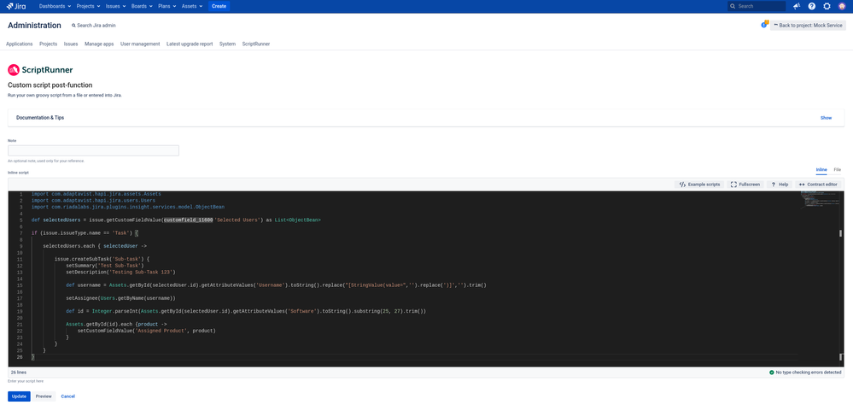
Task: Cancel the script edit
Action: [68, 396]
